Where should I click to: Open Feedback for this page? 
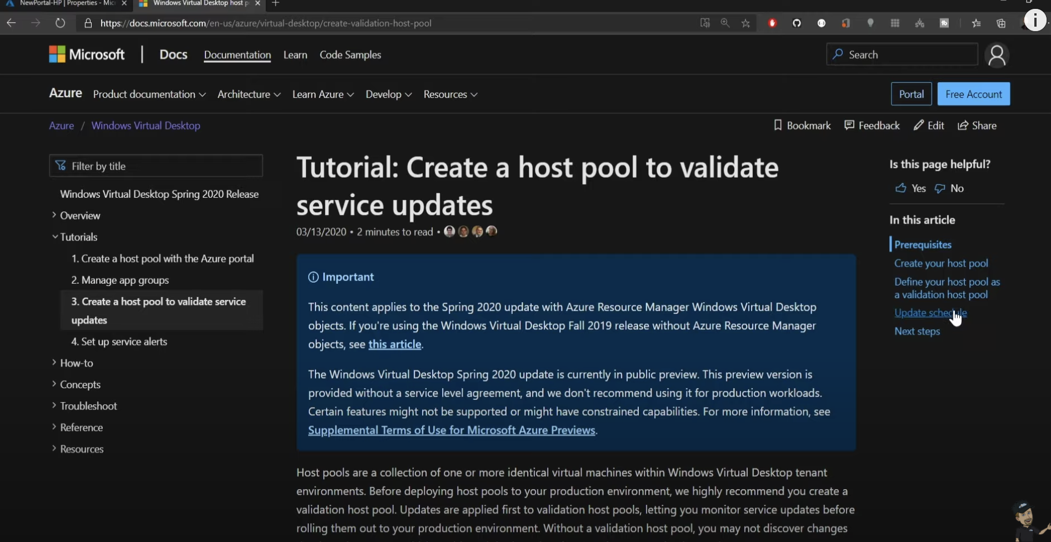(872, 126)
